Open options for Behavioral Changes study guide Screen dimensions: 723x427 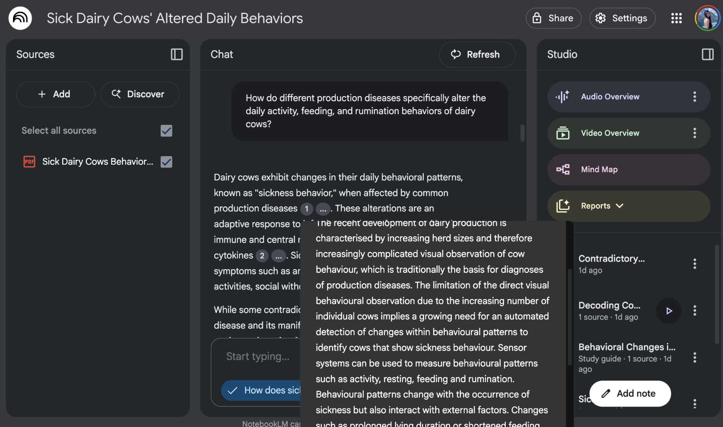point(694,358)
